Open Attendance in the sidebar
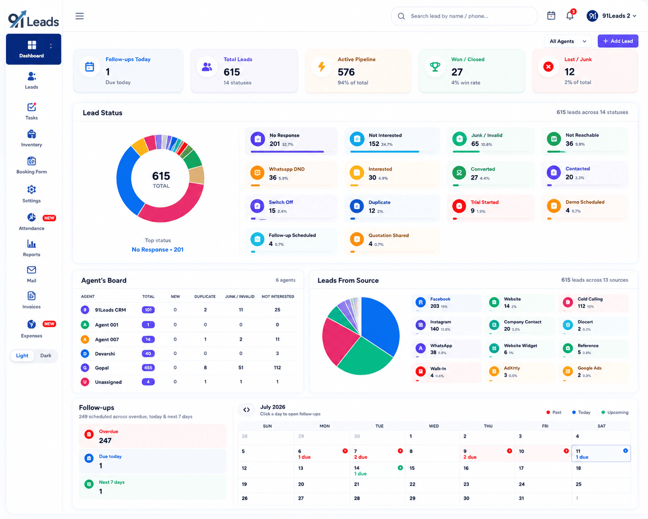This screenshot has width=648, height=519. click(31, 222)
